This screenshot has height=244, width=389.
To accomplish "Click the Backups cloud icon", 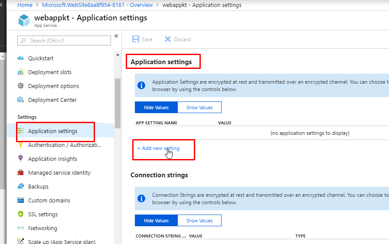I will (x=20, y=186).
